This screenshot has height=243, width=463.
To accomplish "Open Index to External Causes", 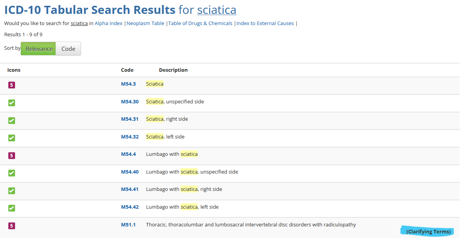I will tap(265, 24).
